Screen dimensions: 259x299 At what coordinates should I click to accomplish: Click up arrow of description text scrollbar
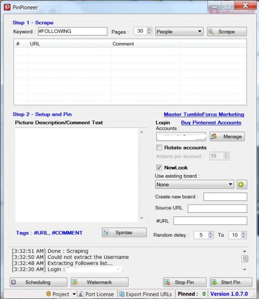tap(142, 132)
